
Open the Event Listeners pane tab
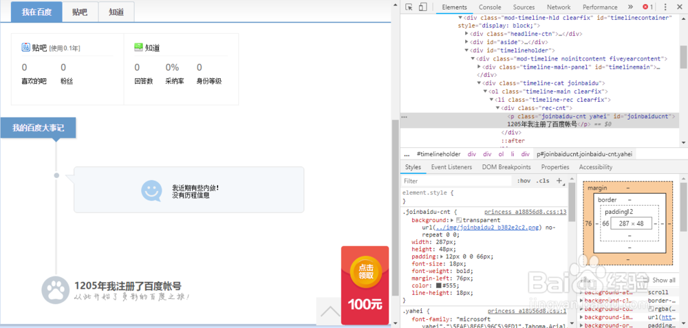click(451, 167)
